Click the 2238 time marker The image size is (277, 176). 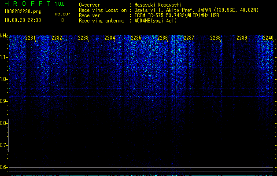tap(215, 38)
